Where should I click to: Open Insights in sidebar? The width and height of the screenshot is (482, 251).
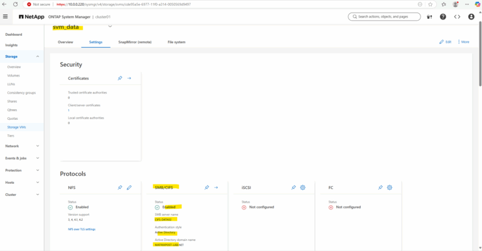point(11,45)
